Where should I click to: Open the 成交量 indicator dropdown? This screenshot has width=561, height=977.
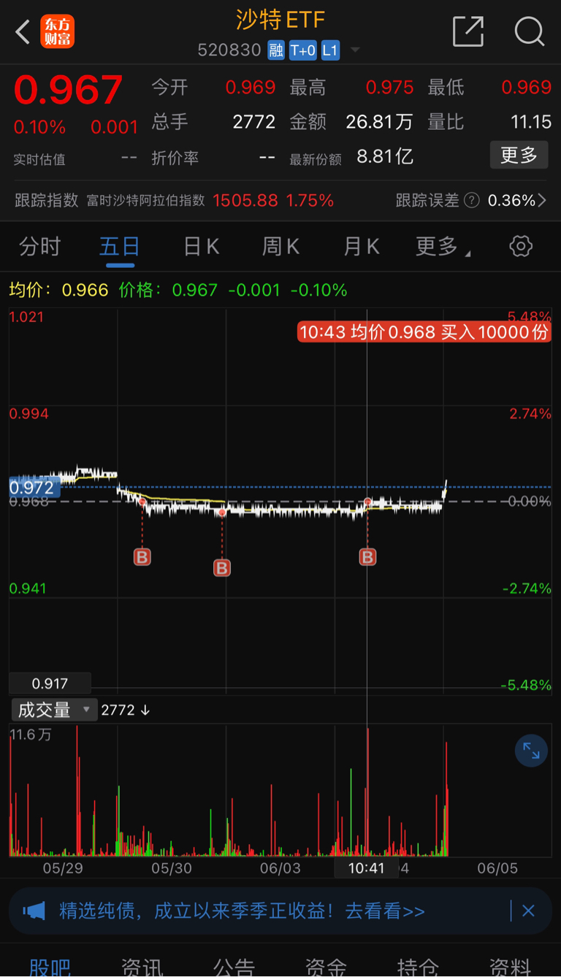pyautogui.click(x=54, y=710)
